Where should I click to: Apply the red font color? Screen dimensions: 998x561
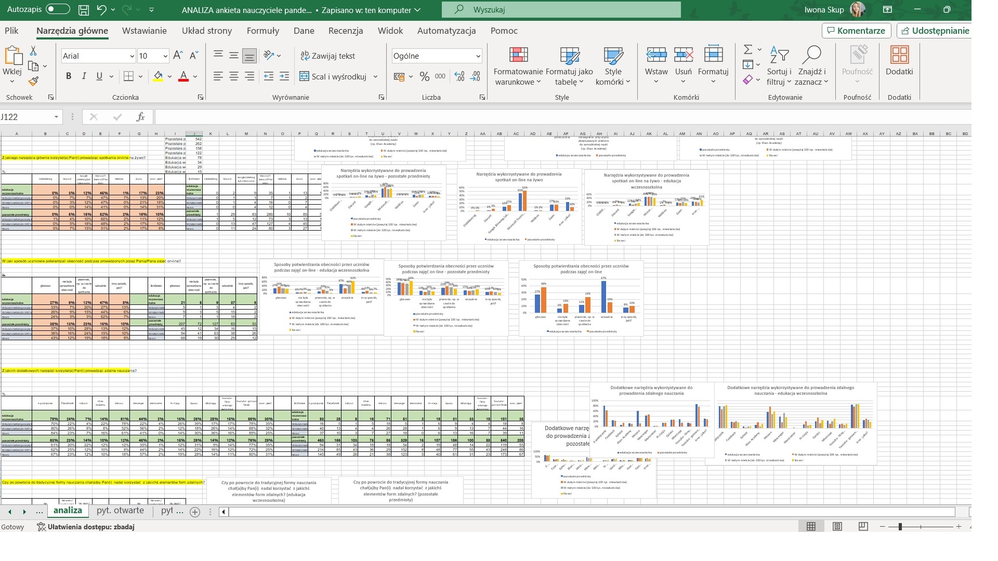pyautogui.click(x=183, y=76)
